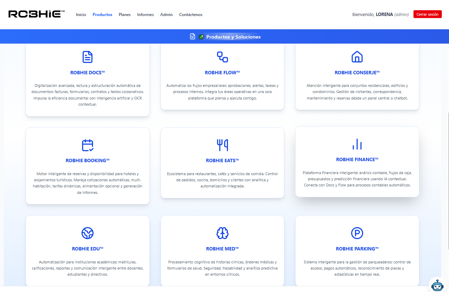Click the welcome text 'Bienvenido, LORENA (admin)'
This screenshot has width=449, height=292.
coord(380,15)
